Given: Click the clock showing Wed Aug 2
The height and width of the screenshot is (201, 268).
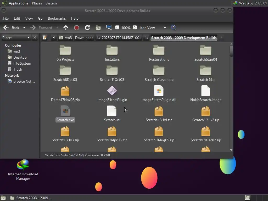Looking at the screenshot, I should click(253, 3).
